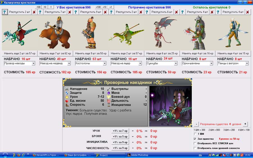
Task: Select Project1 taskbar button
Action: pyautogui.click(x=109, y=155)
